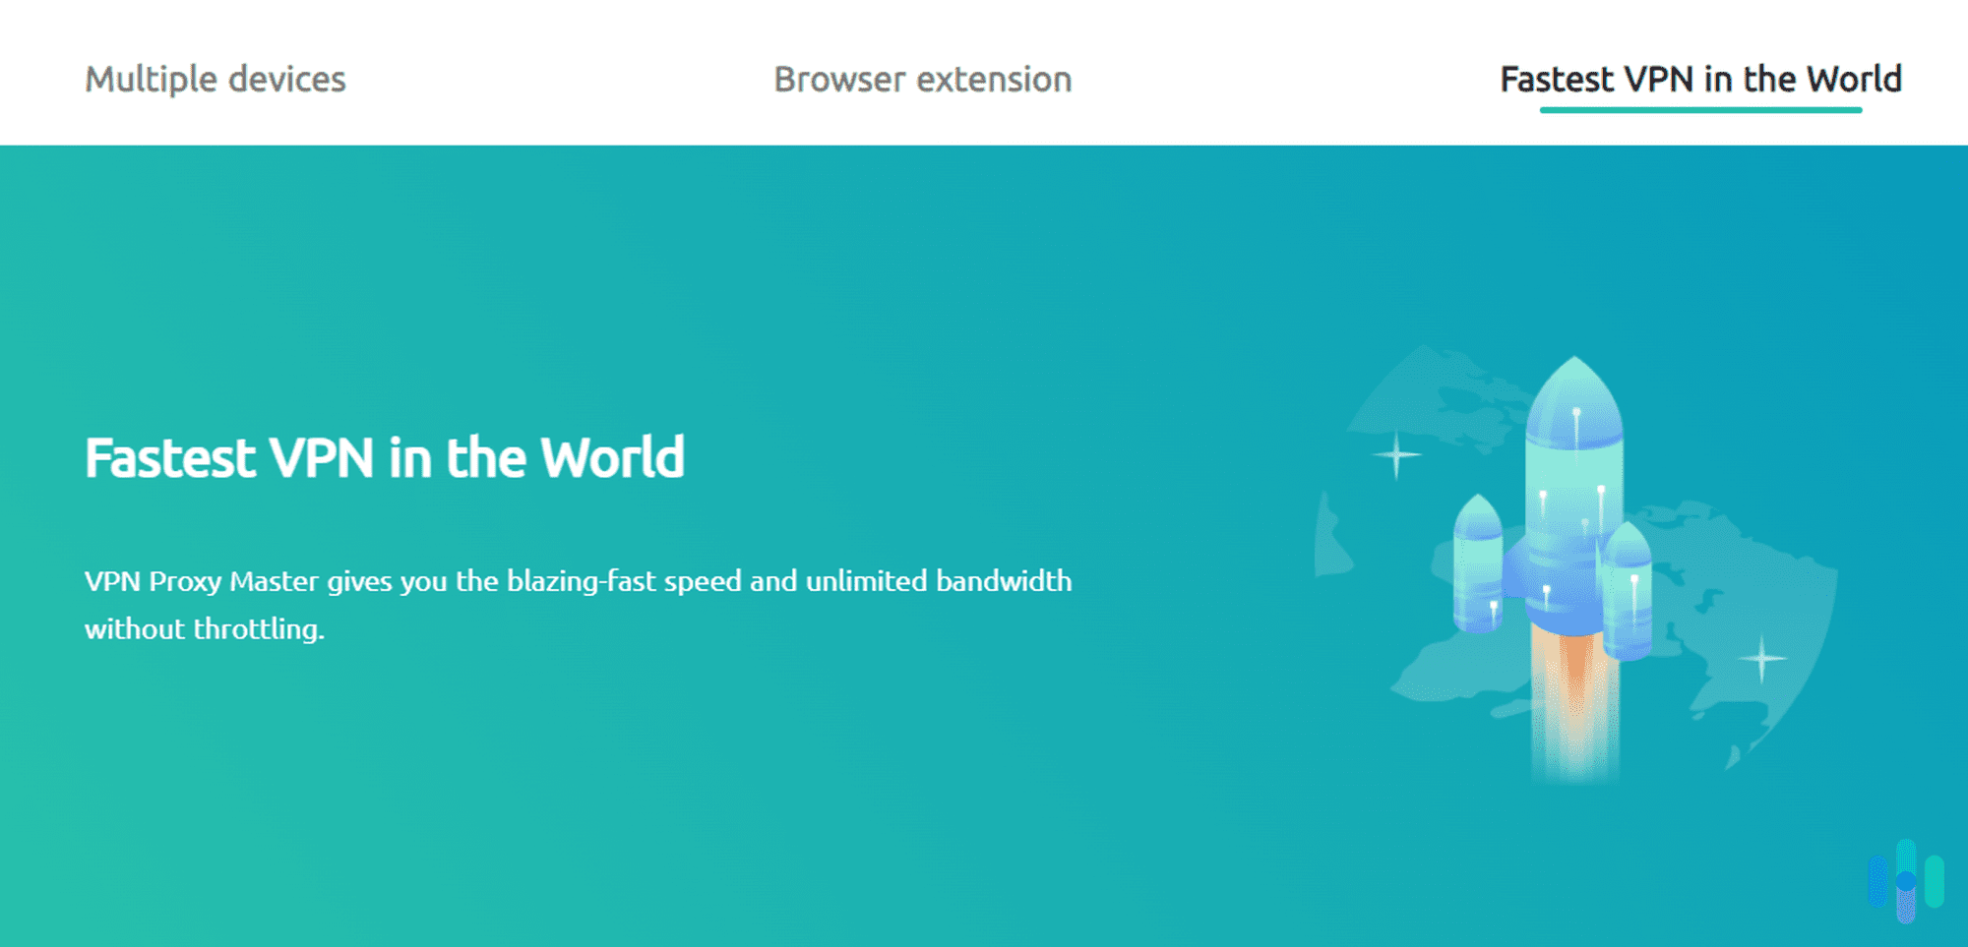Image resolution: width=1968 pixels, height=947 pixels.
Task: Open the Browser extension tab
Action: [922, 79]
